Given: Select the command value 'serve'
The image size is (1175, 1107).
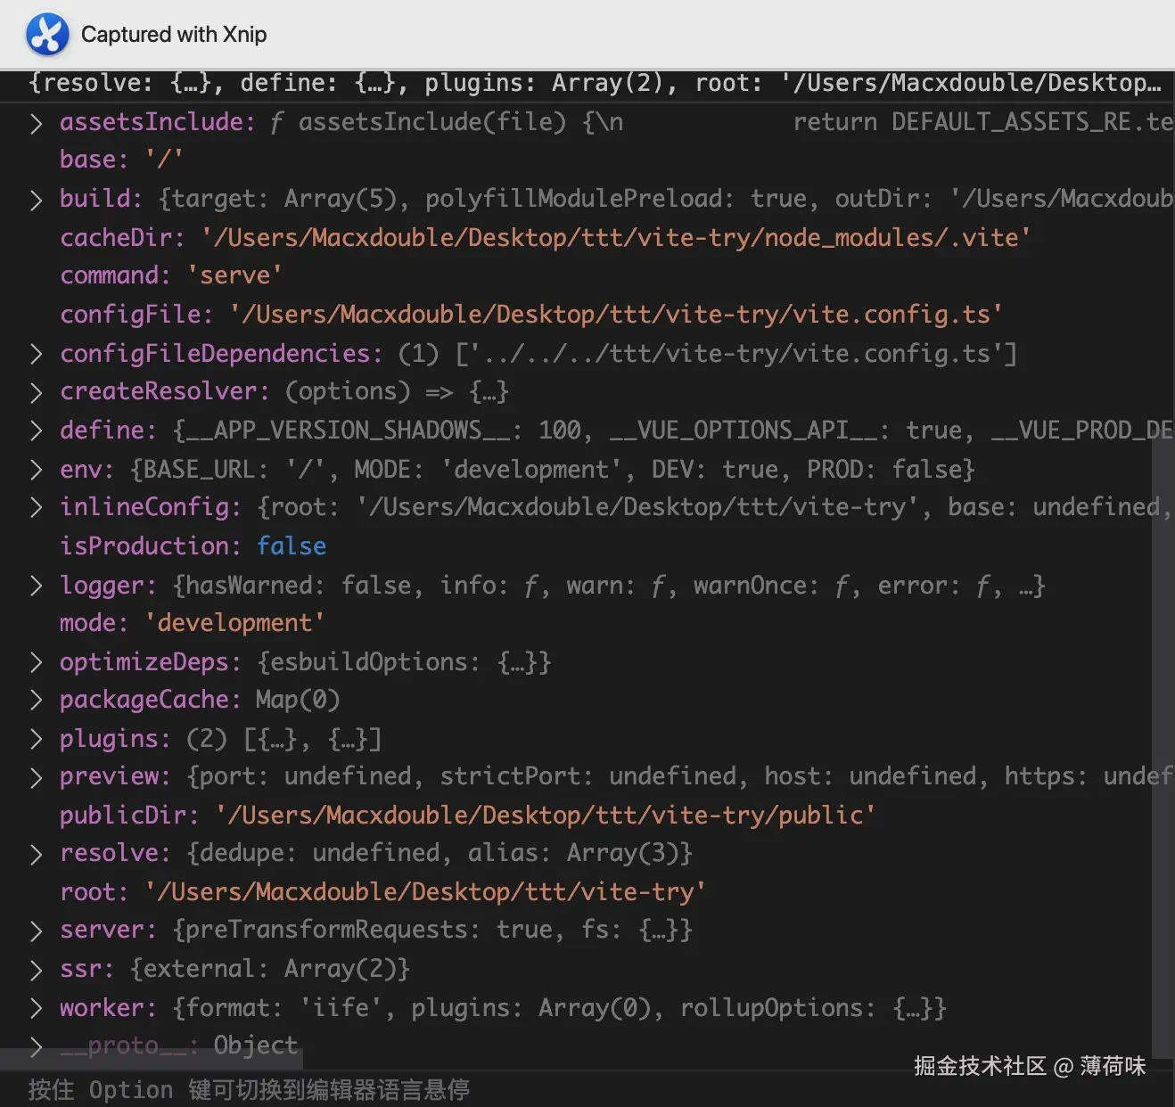Looking at the screenshot, I should pyautogui.click(x=234, y=275).
